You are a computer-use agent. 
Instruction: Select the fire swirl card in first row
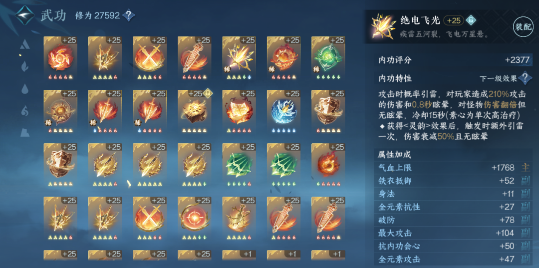60,58
